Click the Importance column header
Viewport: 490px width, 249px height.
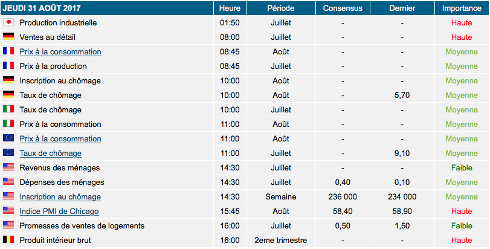[x=462, y=8]
